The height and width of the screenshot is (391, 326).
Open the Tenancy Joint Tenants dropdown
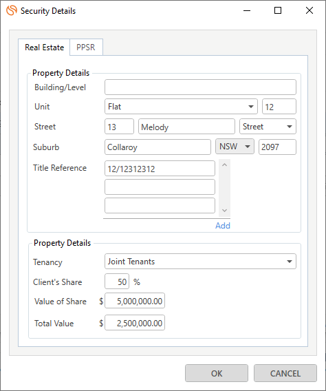coord(200,262)
